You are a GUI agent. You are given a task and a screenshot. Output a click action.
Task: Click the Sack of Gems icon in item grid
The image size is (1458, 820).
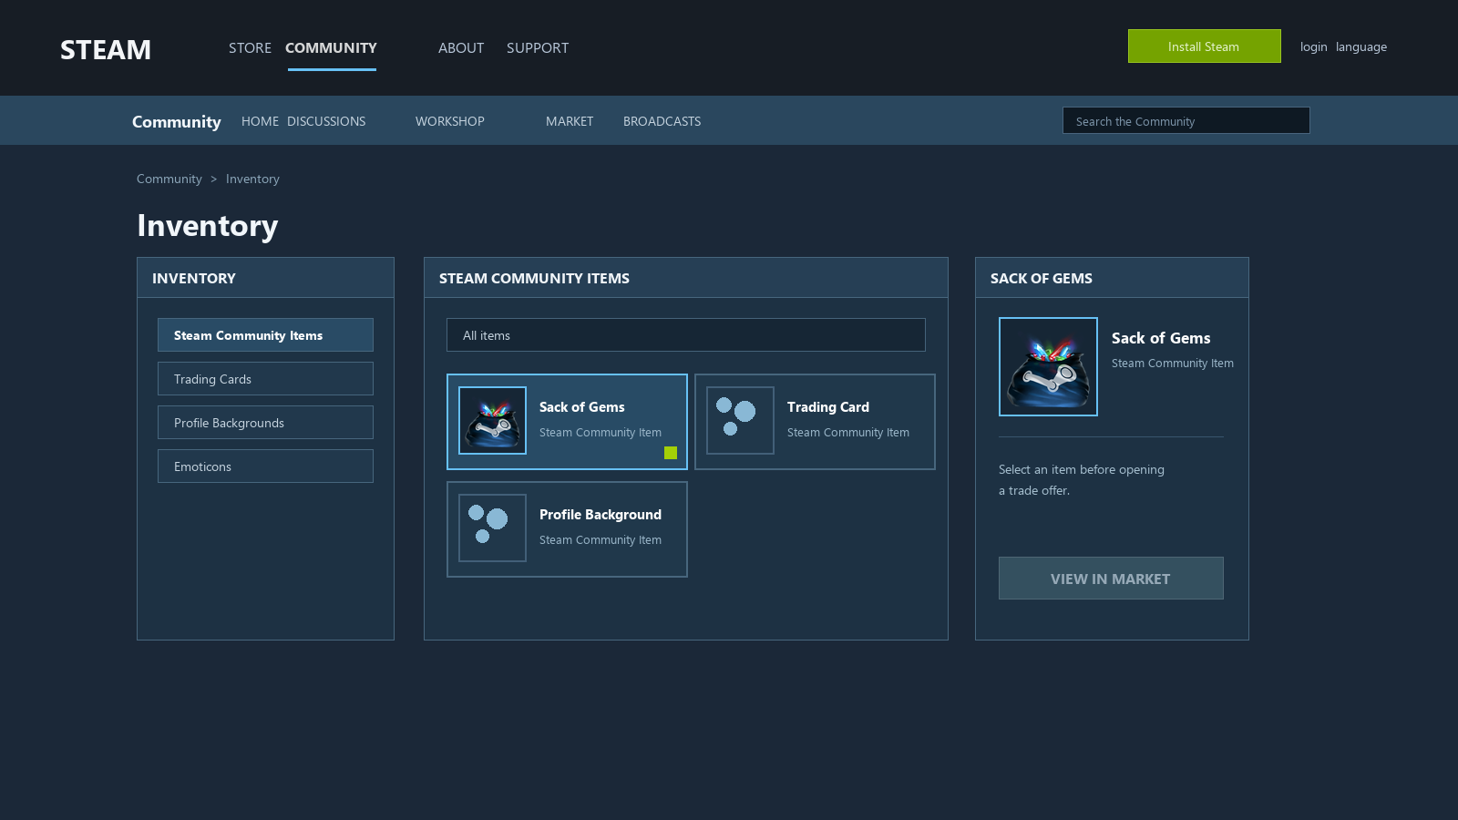(x=492, y=420)
